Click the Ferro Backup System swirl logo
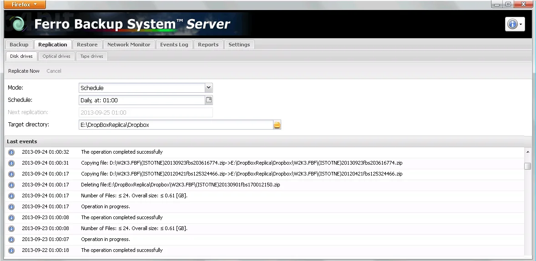The image size is (536, 261). tap(17, 24)
